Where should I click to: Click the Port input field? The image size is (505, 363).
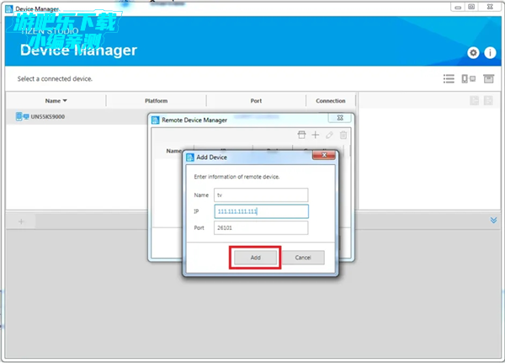[261, 227]
